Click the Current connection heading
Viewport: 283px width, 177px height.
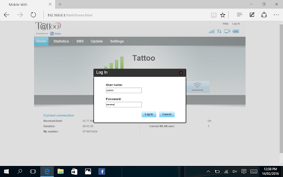(x=59, y=115)
